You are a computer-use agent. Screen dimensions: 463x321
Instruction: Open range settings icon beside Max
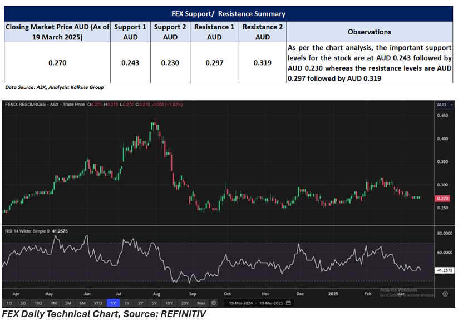[214, 303]
